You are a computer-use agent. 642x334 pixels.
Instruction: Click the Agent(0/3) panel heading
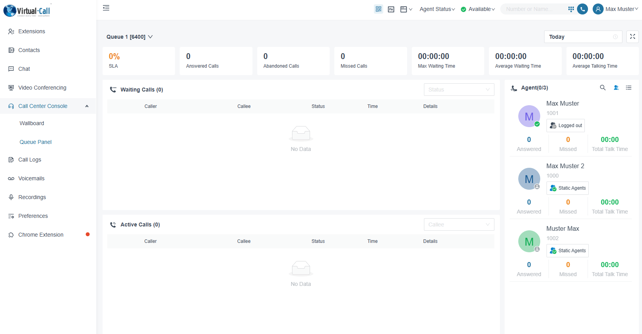[534, 88]
